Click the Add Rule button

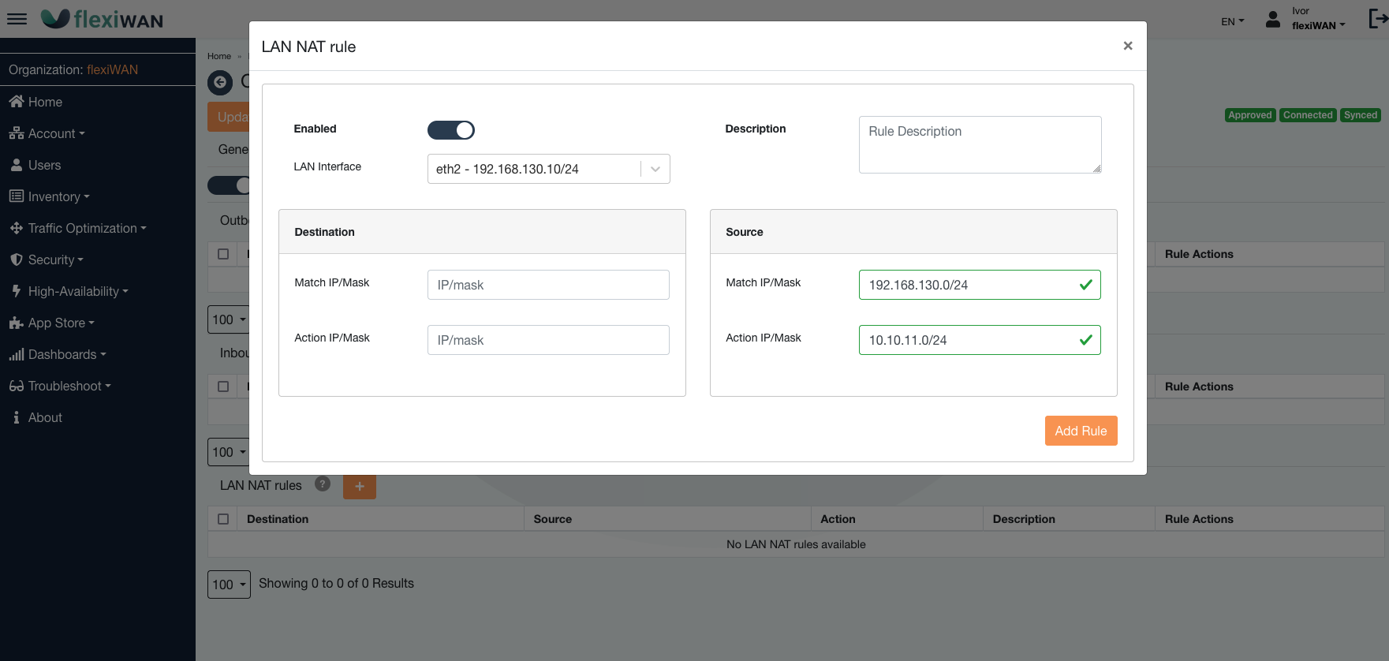coord(1081,431)
